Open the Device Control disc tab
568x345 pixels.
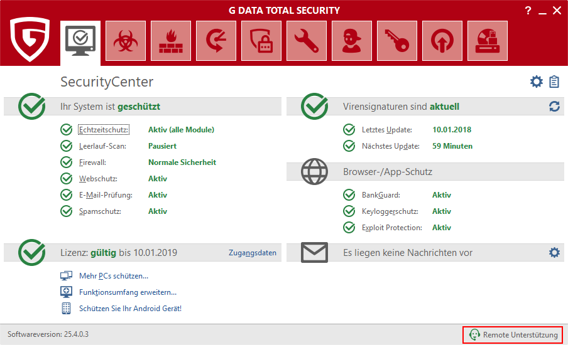[x=488, y=41]
